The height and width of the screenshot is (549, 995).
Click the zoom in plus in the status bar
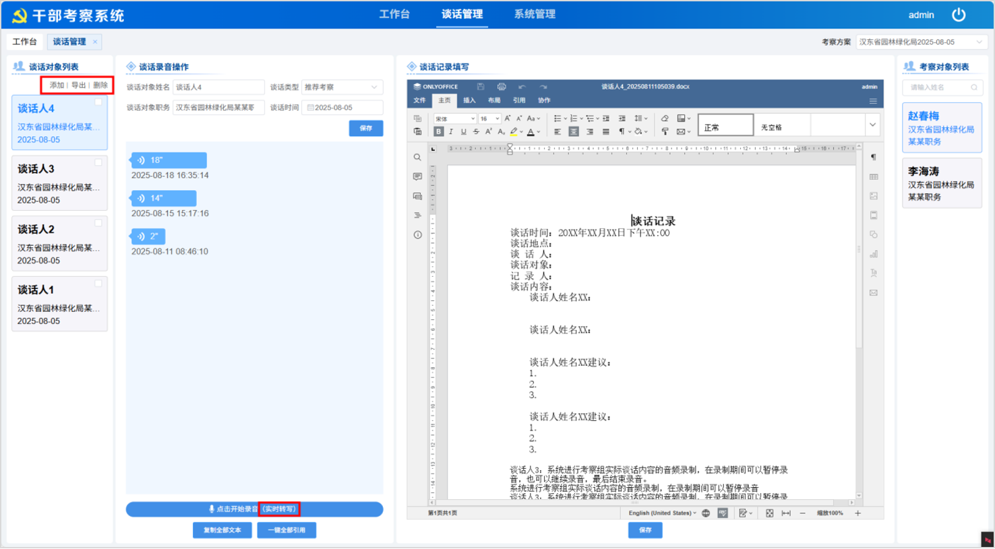pyautogui.click(x=858, y=513)
